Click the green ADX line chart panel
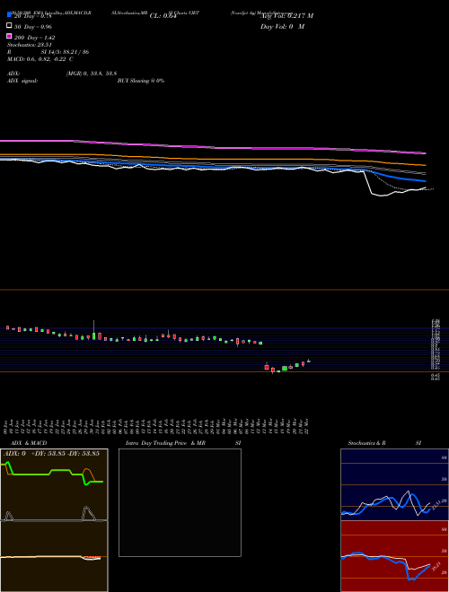 coord(54,484)
